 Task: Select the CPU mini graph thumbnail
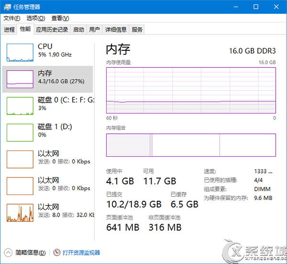[x=20, y=52]
